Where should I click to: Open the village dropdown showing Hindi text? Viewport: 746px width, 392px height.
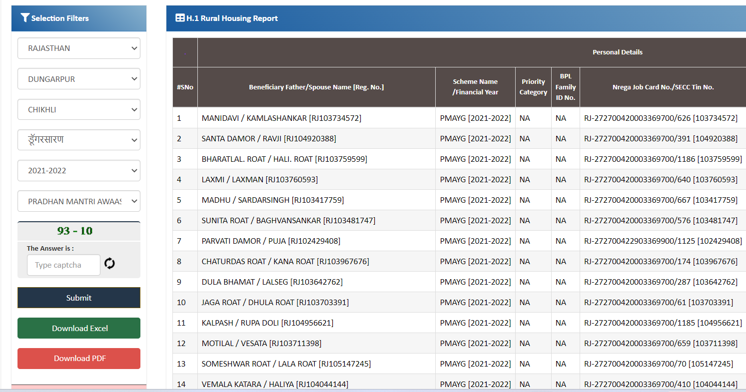tap(78, 140)
